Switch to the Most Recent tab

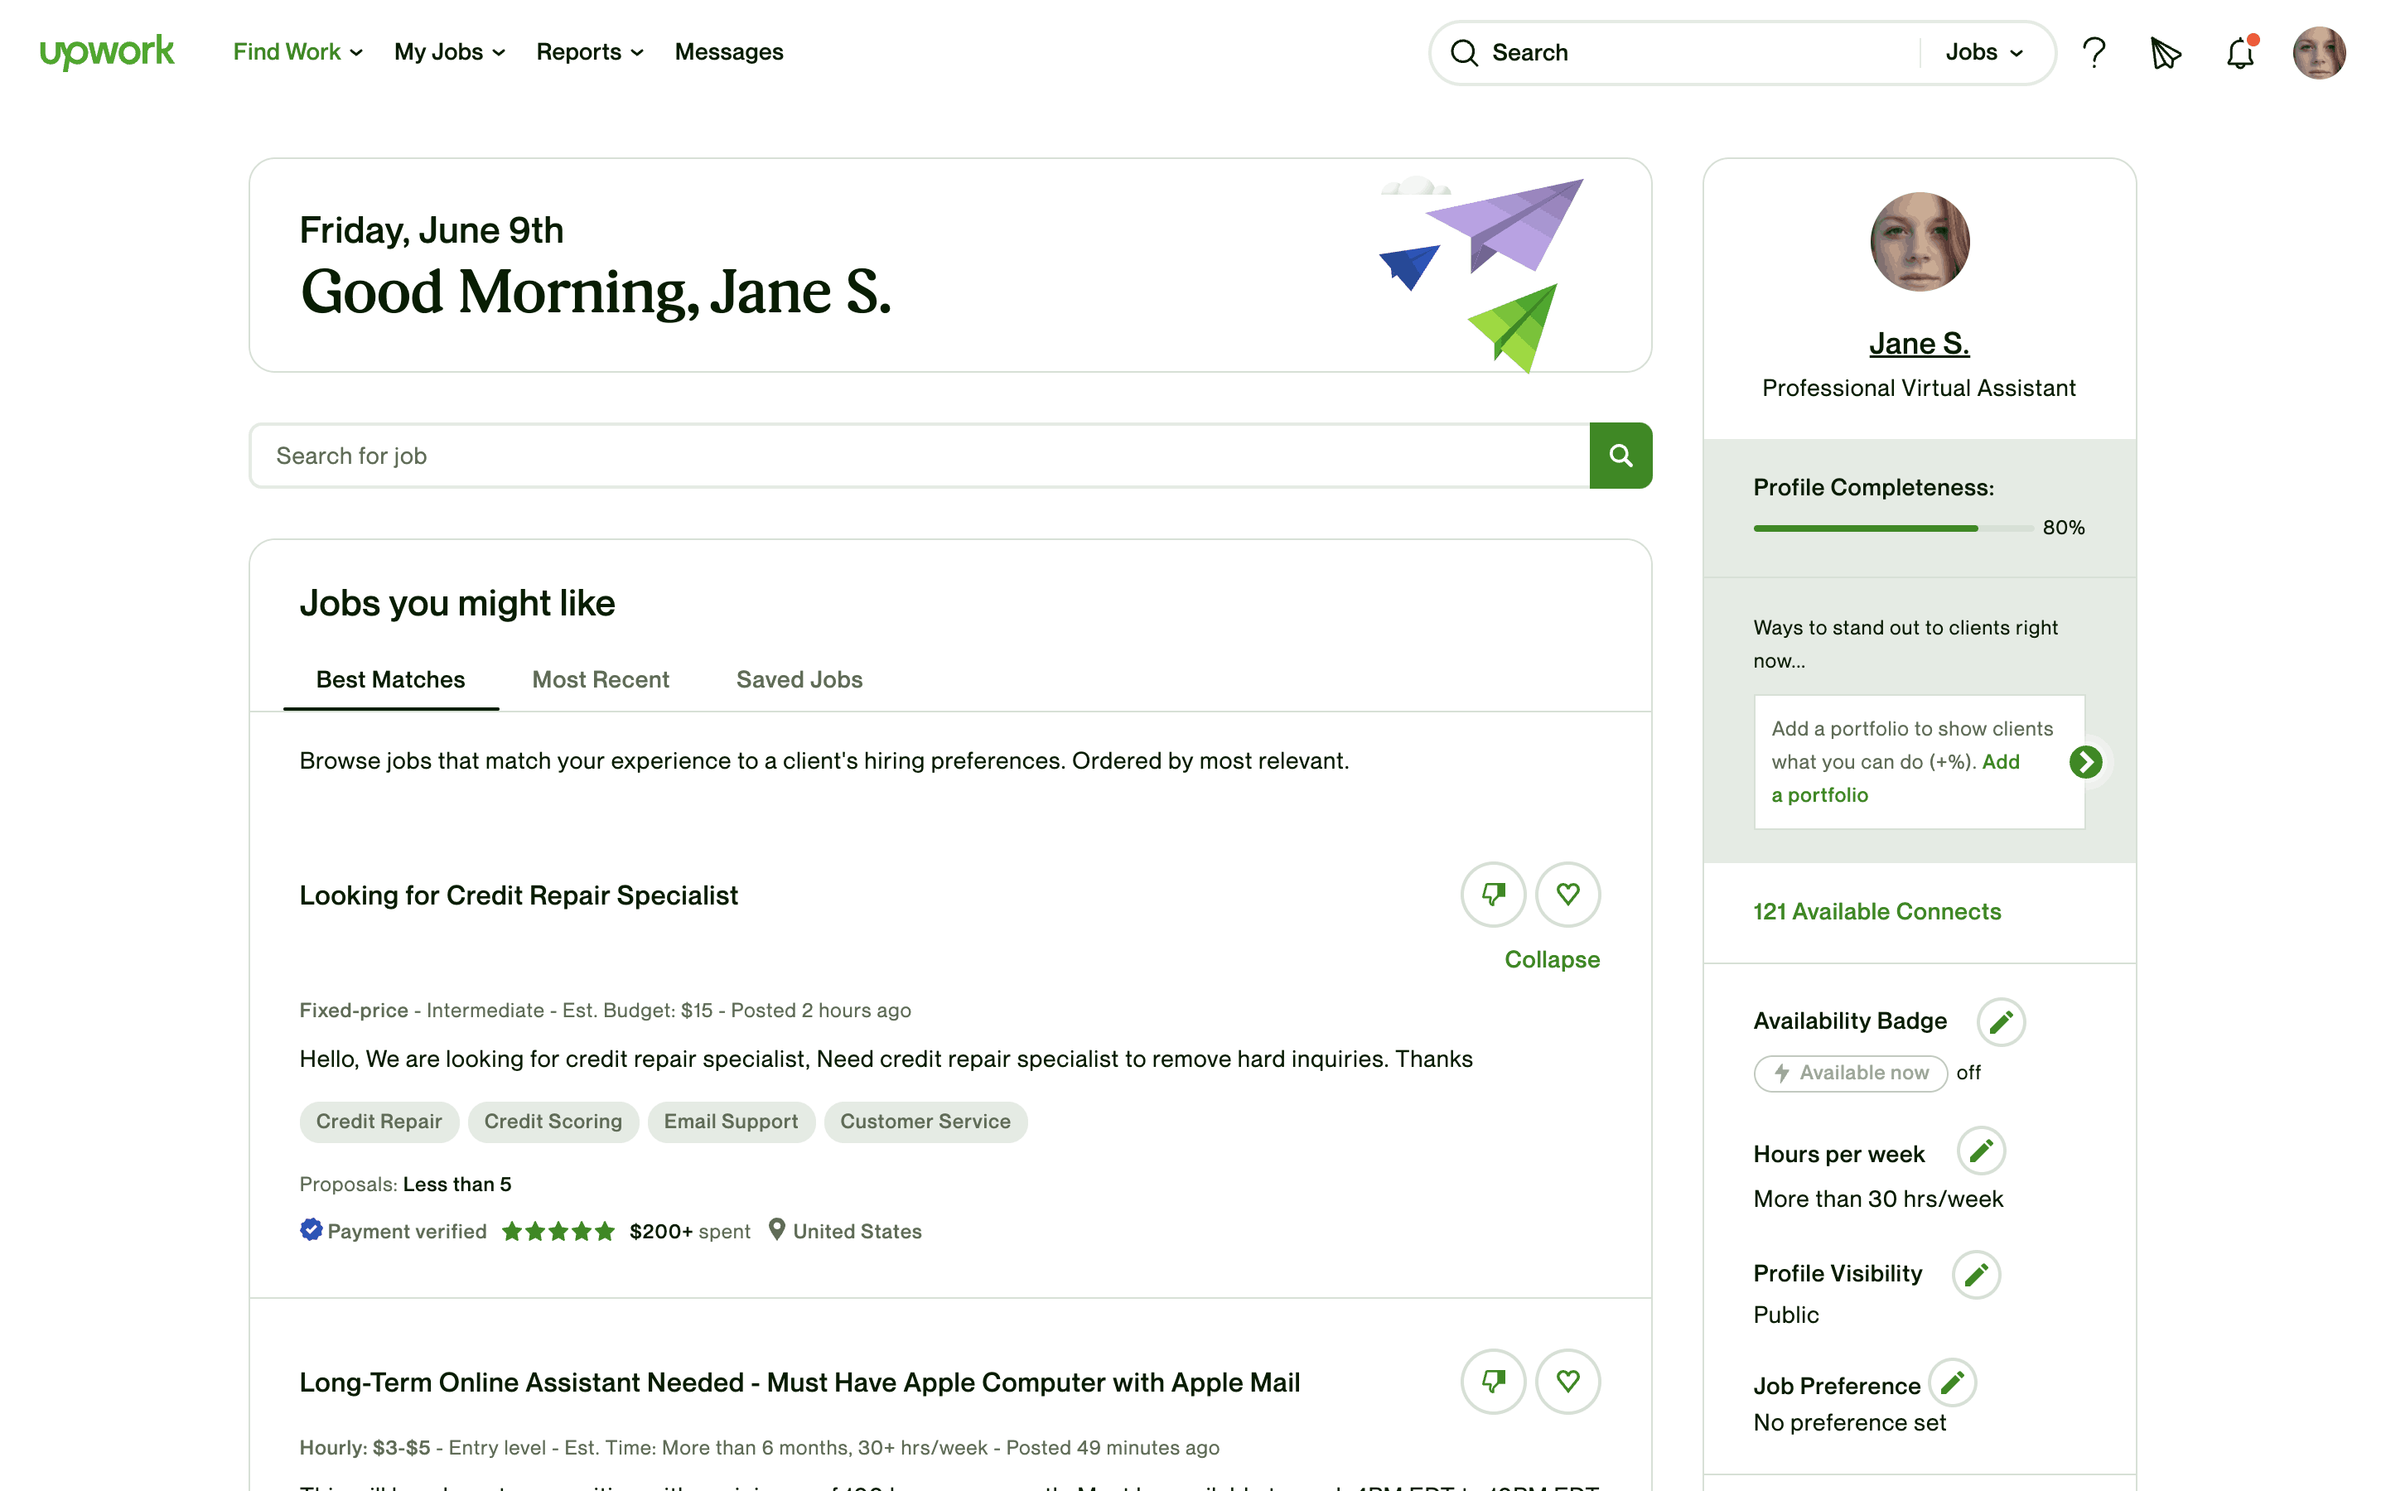point(601,679)
